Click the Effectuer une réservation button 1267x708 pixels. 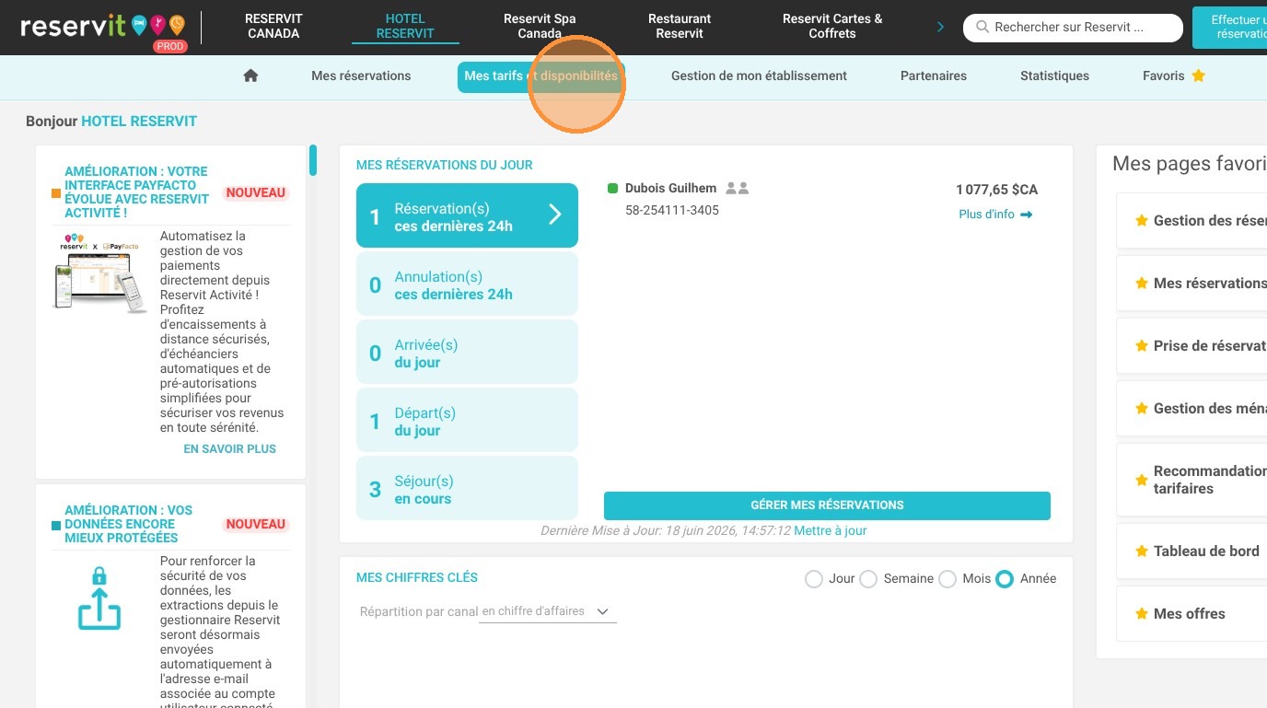pos(1229,27)
